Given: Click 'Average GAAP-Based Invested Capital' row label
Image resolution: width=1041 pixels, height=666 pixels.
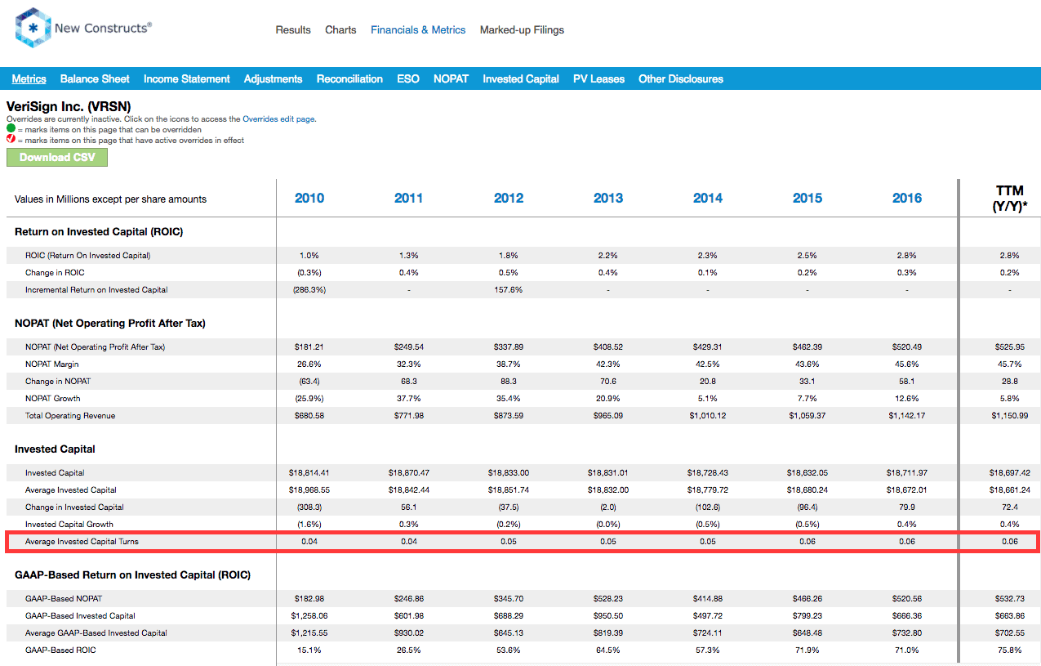Looking at the screenshot, I should tap(96, 633).
